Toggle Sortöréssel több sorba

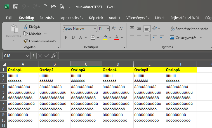(189, 29)
